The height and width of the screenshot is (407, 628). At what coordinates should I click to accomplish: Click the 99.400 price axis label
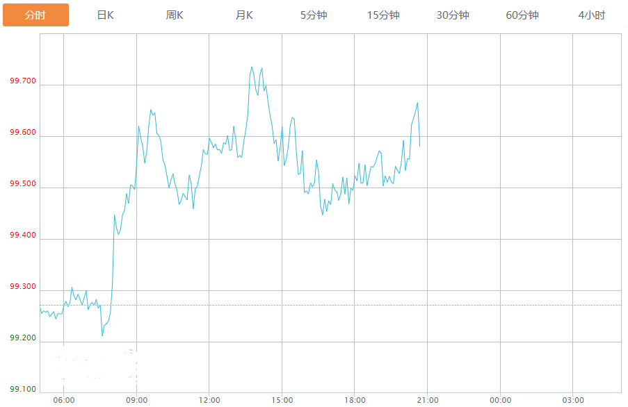coord(23,235)
